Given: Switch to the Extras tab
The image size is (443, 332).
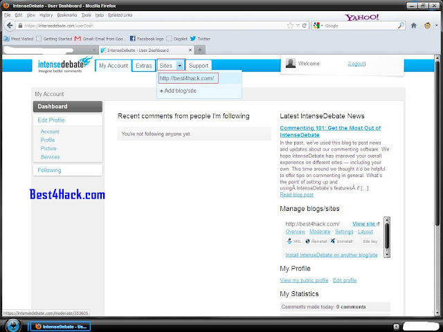Looking at the screenshot, I should coord(144,66).
